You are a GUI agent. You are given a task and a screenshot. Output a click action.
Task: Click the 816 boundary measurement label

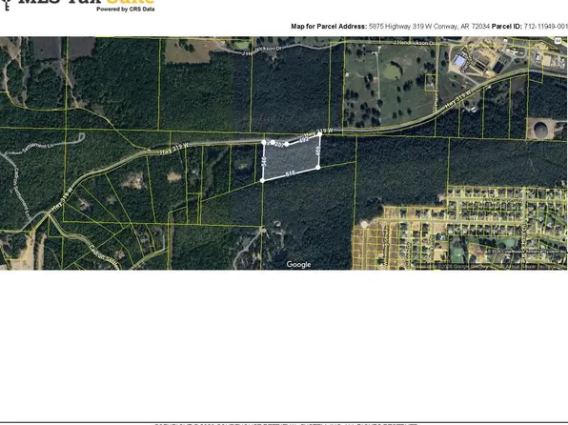pos(290,174)
